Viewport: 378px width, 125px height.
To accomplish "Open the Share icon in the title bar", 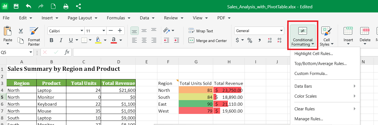I will (78, 6).
